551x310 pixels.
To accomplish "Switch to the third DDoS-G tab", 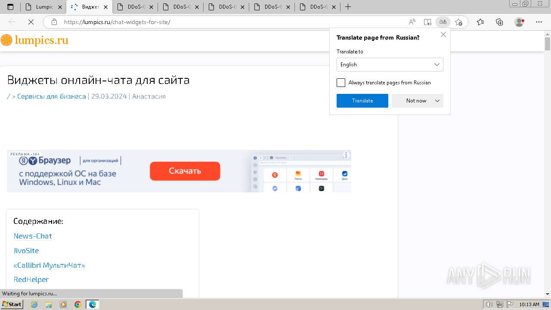I will coord(226,7).
